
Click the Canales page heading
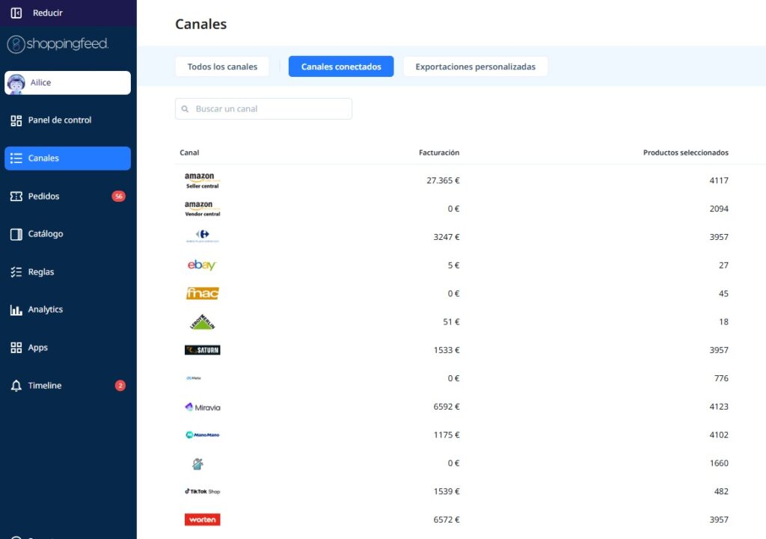(200, 24)
